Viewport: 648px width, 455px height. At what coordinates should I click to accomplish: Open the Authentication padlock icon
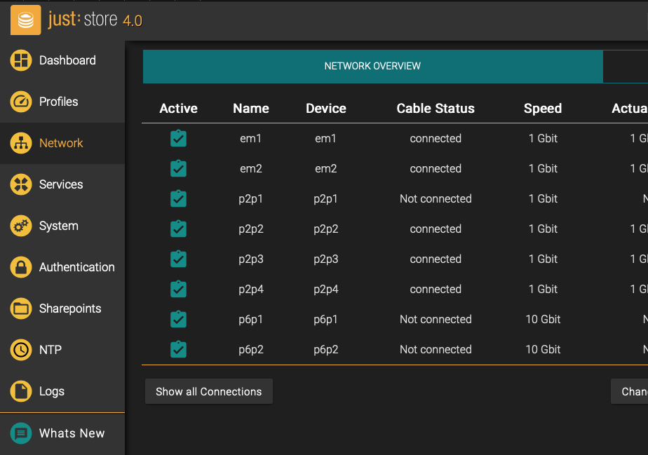coord(21,267)
